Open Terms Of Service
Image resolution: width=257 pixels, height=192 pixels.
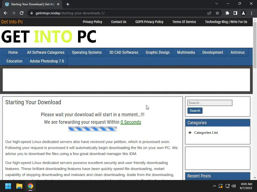184,22
